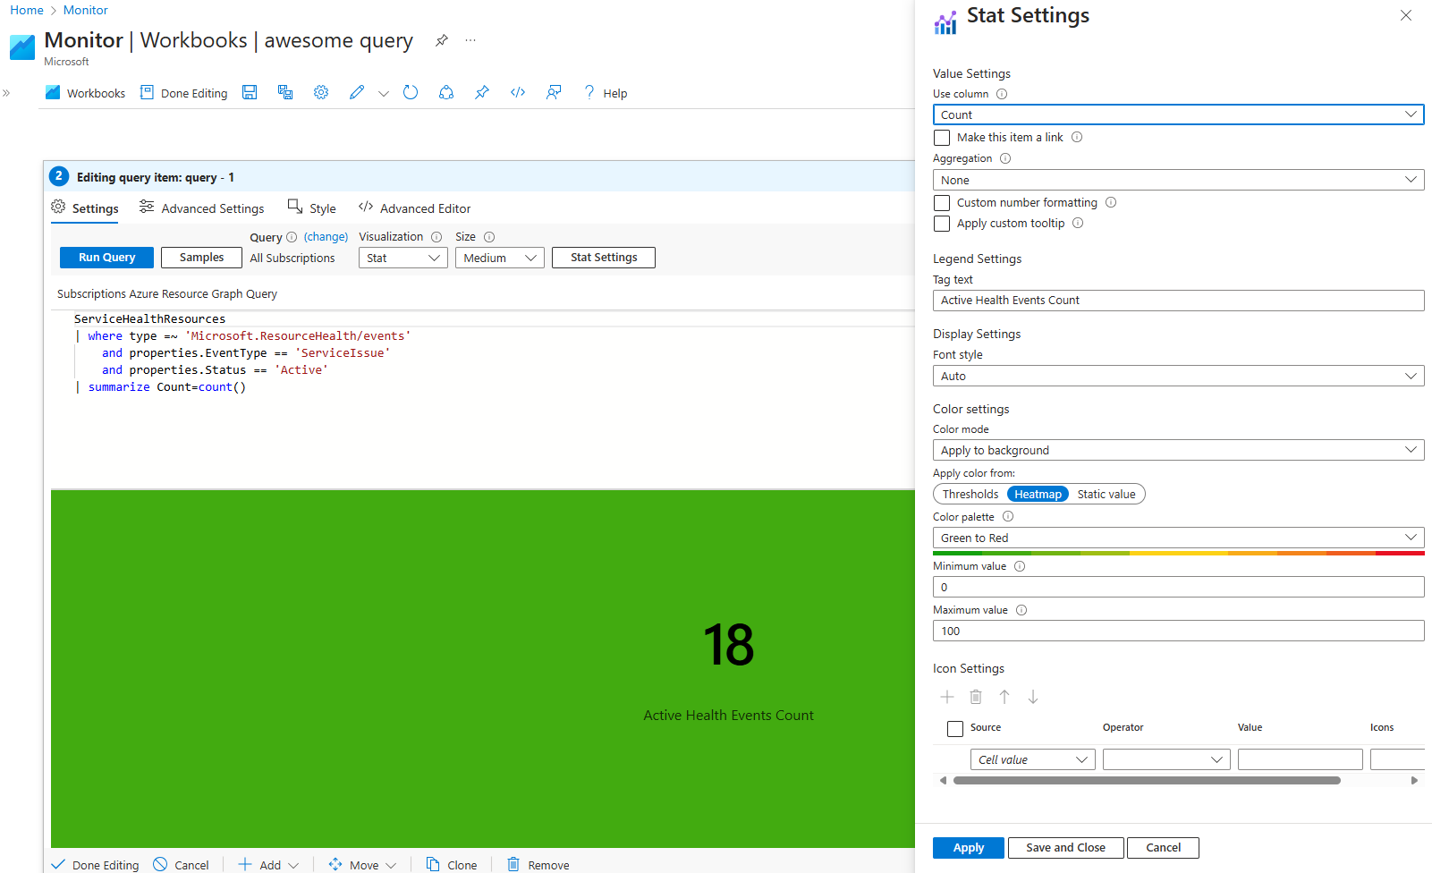Enable Custom number formatting checkbox
Image resolution: width=1432 pixels, height=873 pixels.
(x=942, y=203)
